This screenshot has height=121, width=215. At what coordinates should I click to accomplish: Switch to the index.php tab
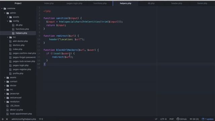[49, 3]
